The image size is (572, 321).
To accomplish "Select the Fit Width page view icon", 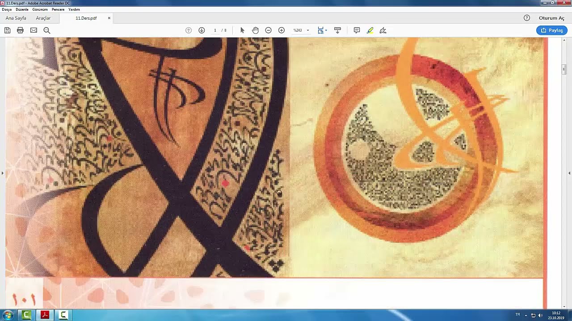I will 320,30.
